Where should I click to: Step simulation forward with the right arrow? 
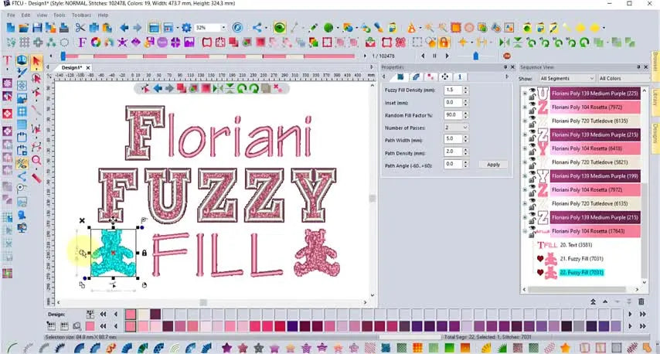(447, 56)
